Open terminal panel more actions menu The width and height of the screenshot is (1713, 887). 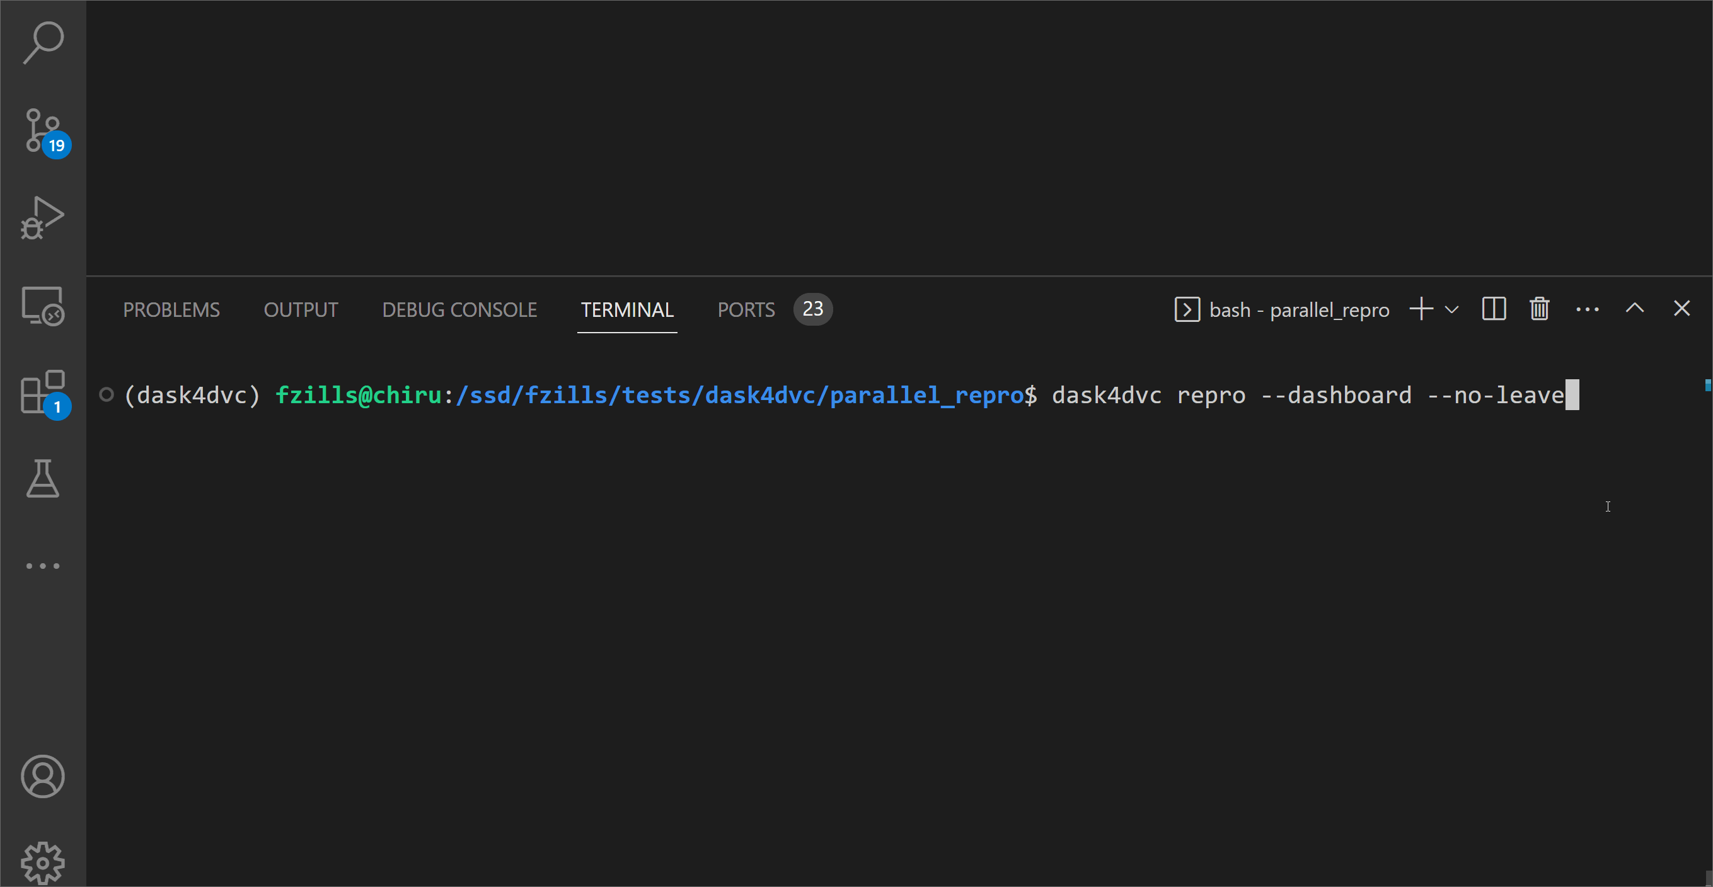pos(1588,309)
